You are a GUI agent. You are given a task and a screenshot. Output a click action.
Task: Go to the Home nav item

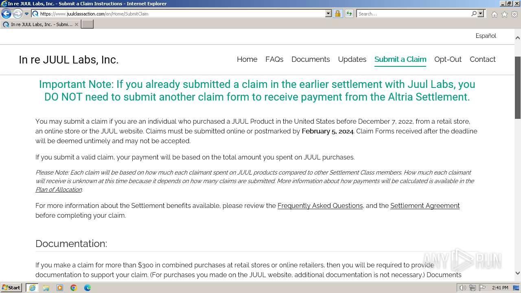(x=247, y=59)
